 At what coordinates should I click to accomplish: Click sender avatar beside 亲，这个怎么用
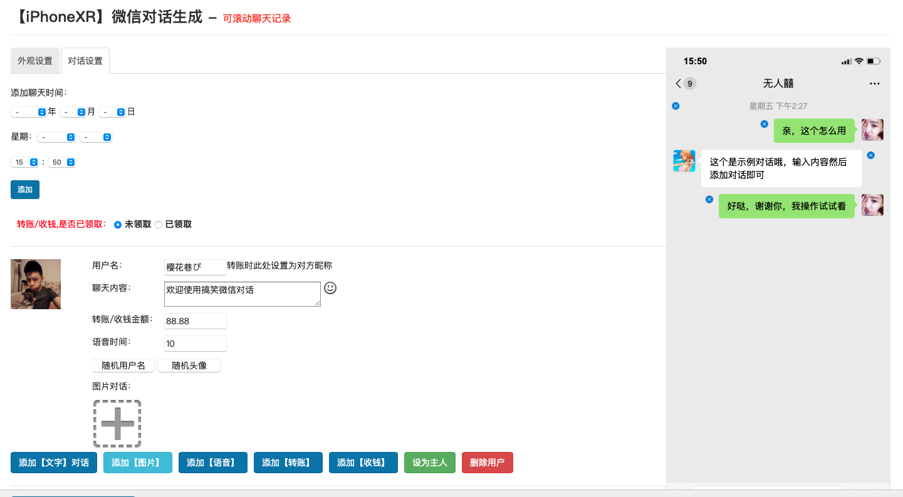click(x=872, y=130)
